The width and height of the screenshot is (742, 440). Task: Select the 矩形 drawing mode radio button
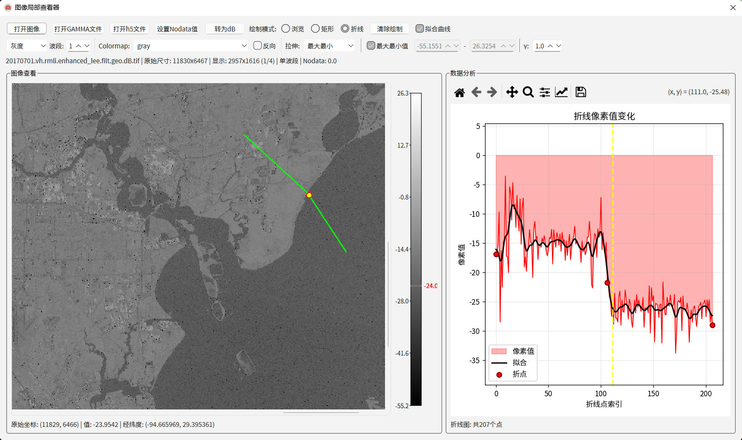pos(315,29)
